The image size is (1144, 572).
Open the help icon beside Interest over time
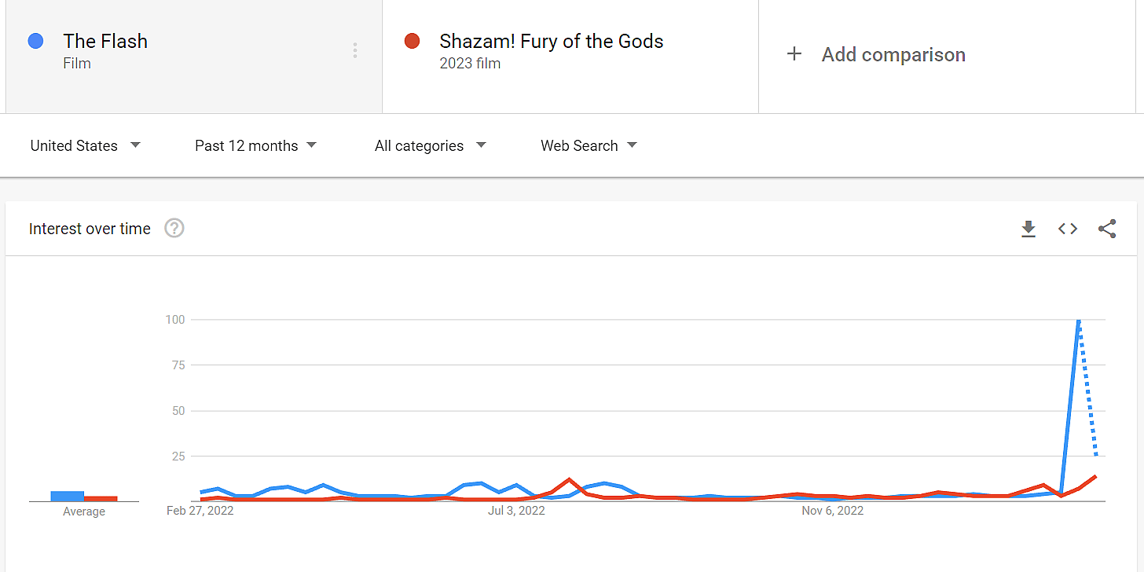coord(174,229)
